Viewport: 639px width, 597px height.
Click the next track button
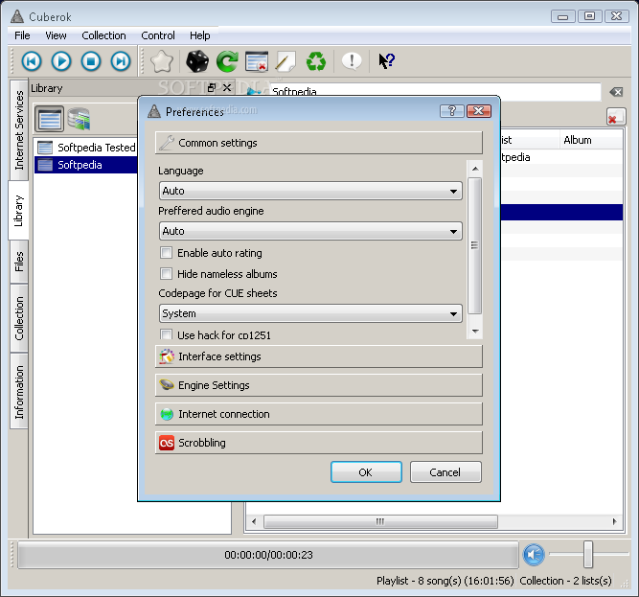coord(121,61)
